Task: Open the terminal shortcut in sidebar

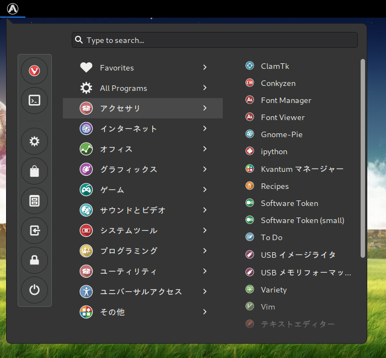Action: [34, 100]
